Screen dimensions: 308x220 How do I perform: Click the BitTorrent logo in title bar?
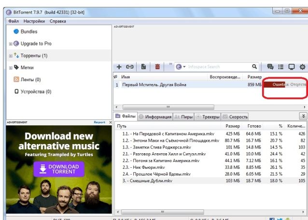pos(9,13)
